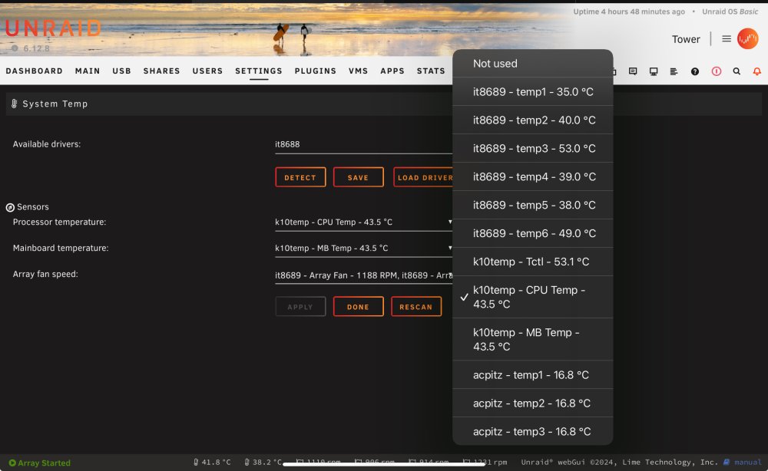Select k10temp - MB Temp option in list

[533, 340]
